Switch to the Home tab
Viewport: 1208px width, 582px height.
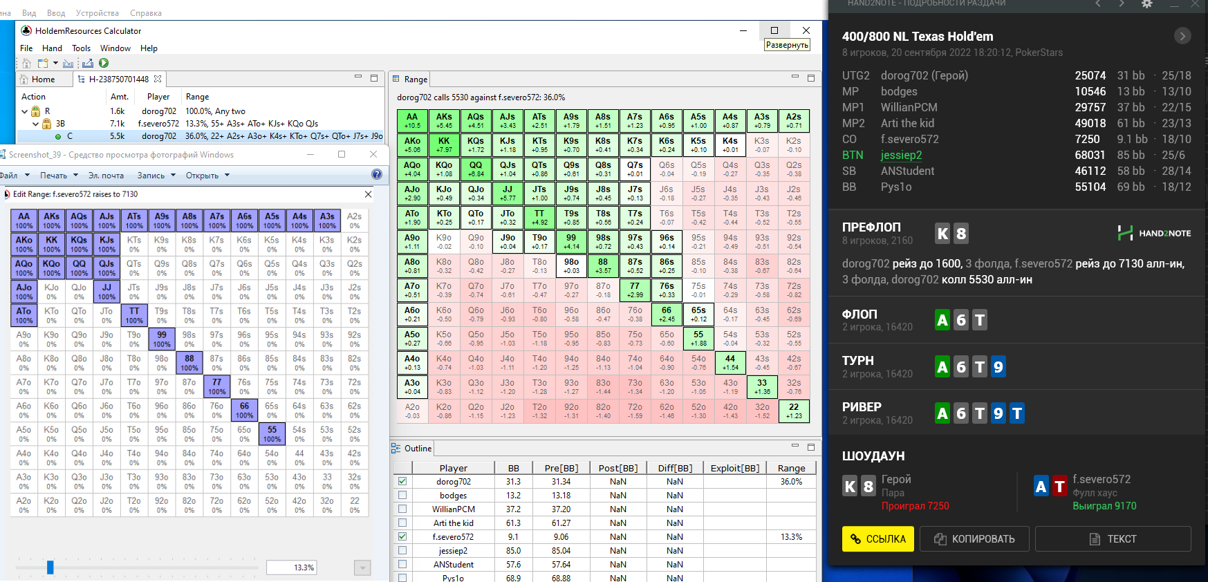(x=43, y=79)
